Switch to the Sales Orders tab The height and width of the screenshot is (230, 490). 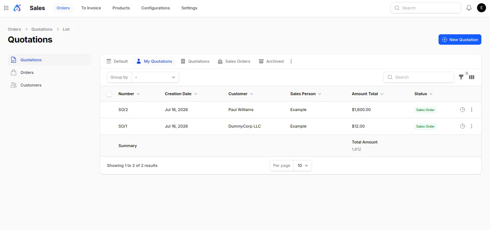pos(234,61)
